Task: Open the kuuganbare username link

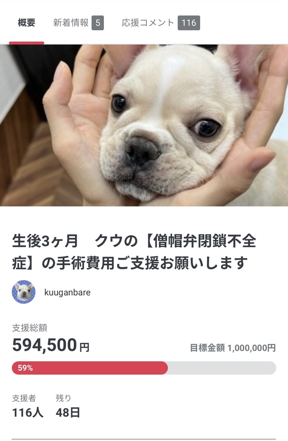Action: (68, 292)
